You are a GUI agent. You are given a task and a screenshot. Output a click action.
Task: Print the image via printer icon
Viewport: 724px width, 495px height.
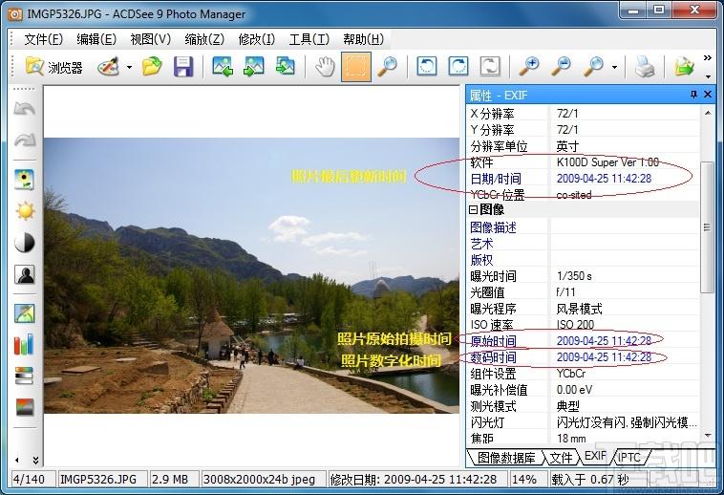(644, 68)
